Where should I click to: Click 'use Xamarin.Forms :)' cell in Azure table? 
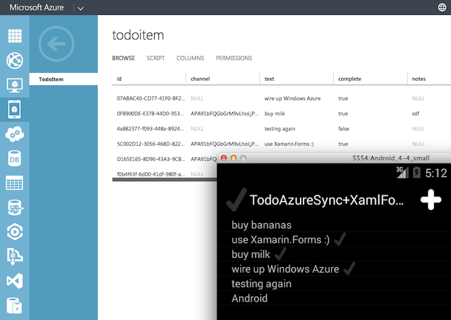click(289, 144)
